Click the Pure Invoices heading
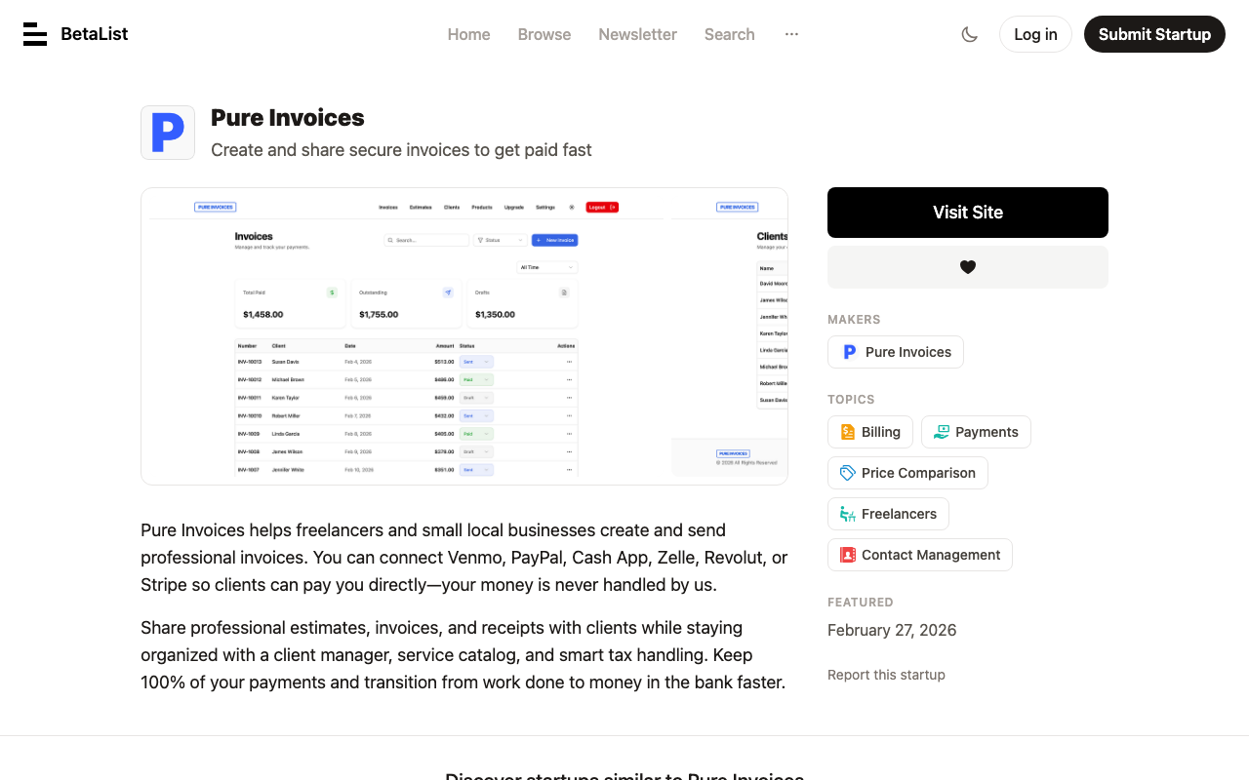This screenshot has width=1249, height=780. 288,118
